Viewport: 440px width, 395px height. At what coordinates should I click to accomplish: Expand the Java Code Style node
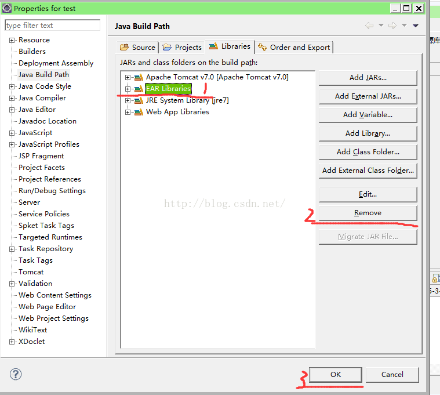click(12, 87)
